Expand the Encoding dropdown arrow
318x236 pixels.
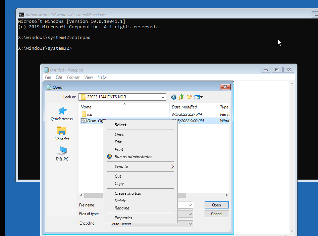tap(190, 224)
